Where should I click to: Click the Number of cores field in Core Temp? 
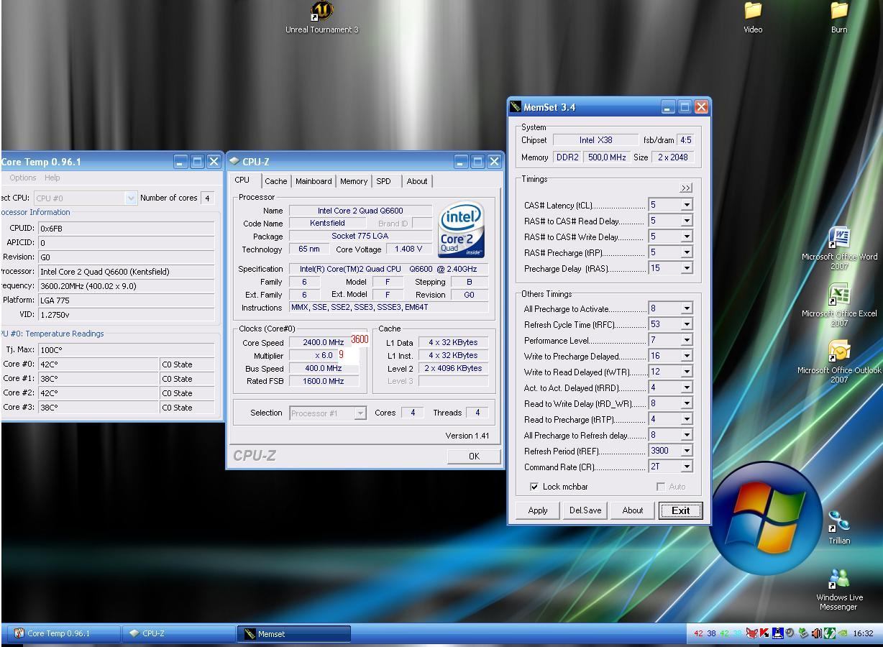pos(207,198)
